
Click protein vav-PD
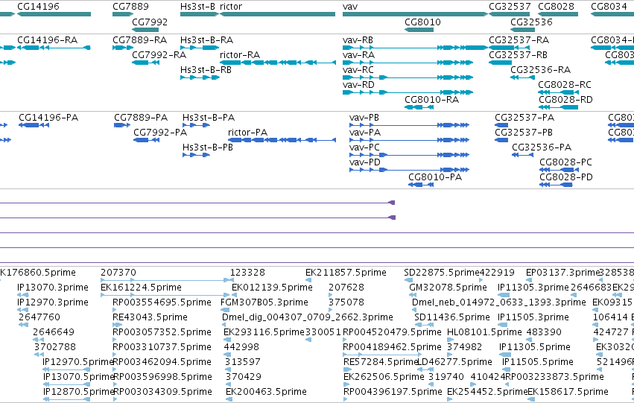click(x=409, y=170)
